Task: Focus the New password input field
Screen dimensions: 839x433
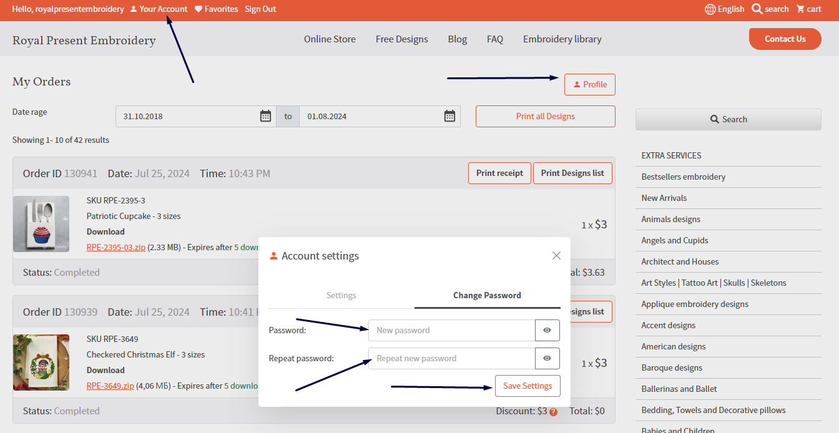Action: (x=451, y=331)
